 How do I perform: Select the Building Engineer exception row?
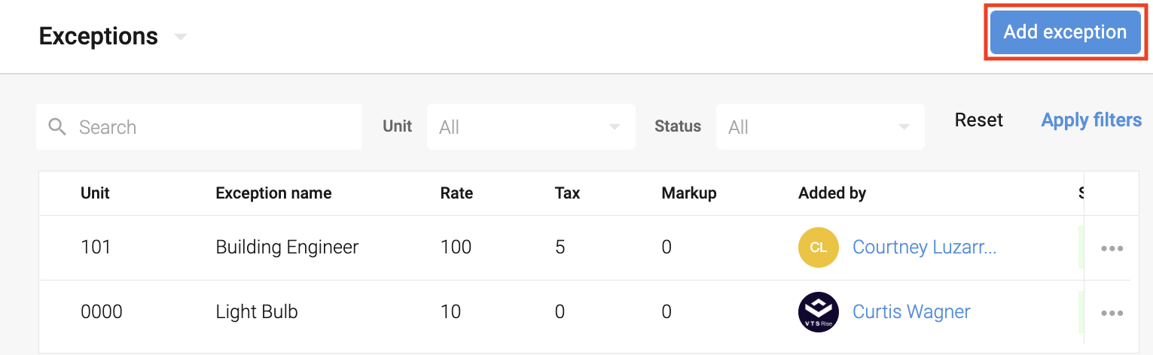click(584, 248)
